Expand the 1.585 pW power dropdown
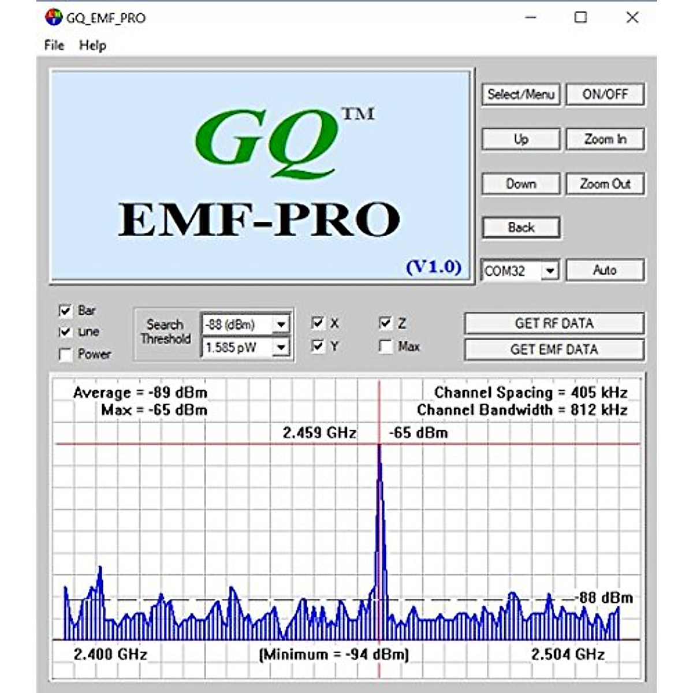 click(x=281, y=347)
